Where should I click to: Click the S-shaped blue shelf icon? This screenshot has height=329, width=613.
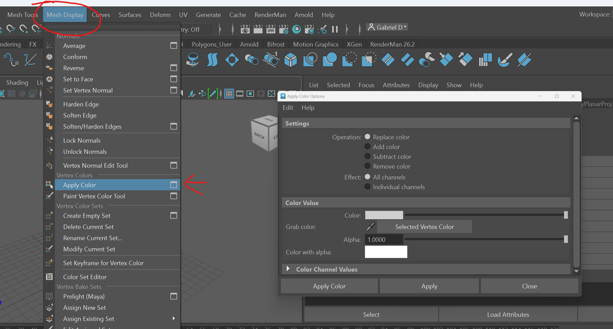click(x=212, y=60)
